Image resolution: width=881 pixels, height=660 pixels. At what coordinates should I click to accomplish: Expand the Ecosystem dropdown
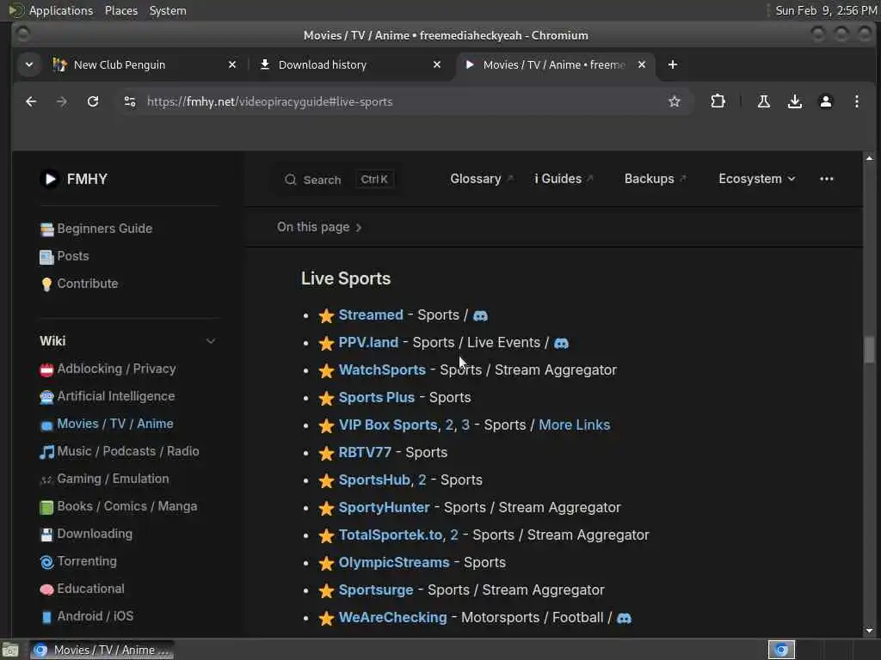[x=757, y=179]
